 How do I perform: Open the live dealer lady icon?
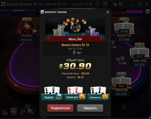22,112
